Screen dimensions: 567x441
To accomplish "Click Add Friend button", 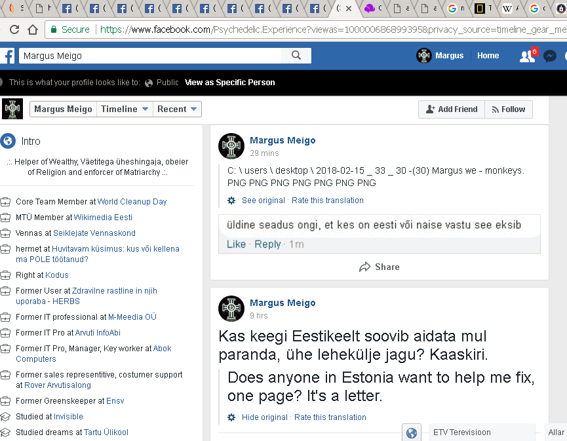I will (x=452, y=109).
